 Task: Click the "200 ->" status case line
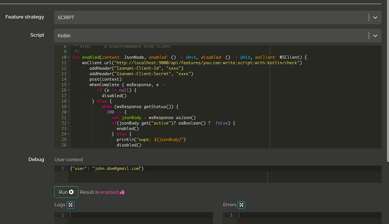pyautogui.click(x=117, y=112)
